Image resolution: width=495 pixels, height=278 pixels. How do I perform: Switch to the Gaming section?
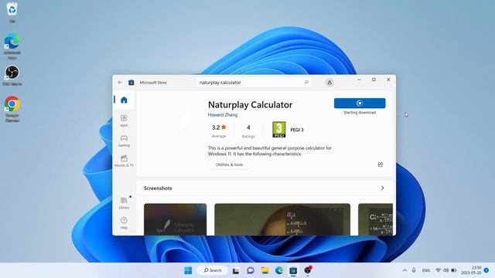click(124, 141)
